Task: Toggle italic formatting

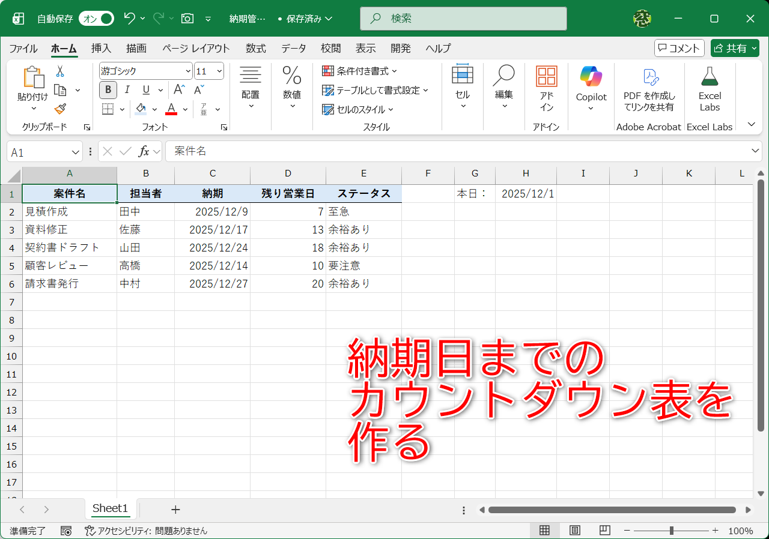Action: [127, 89]
